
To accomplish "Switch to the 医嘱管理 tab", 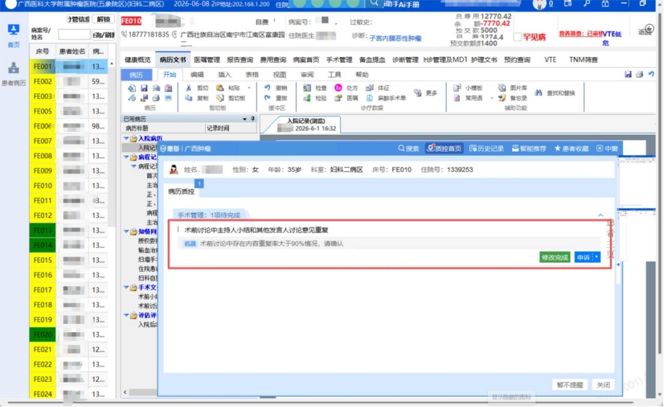I will pos(207,60).
